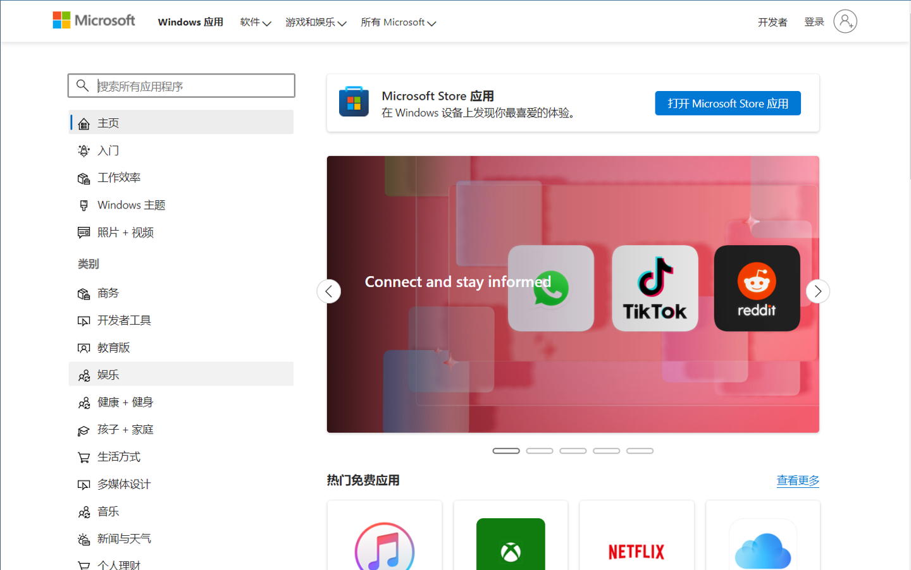Click 打开 Microsoft Store 应用 button
Screen dimensions: 911x570
coord(728,103)
